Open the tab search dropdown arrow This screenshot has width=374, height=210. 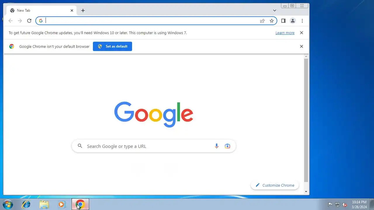pyautogui.click(x=275, y=10)
